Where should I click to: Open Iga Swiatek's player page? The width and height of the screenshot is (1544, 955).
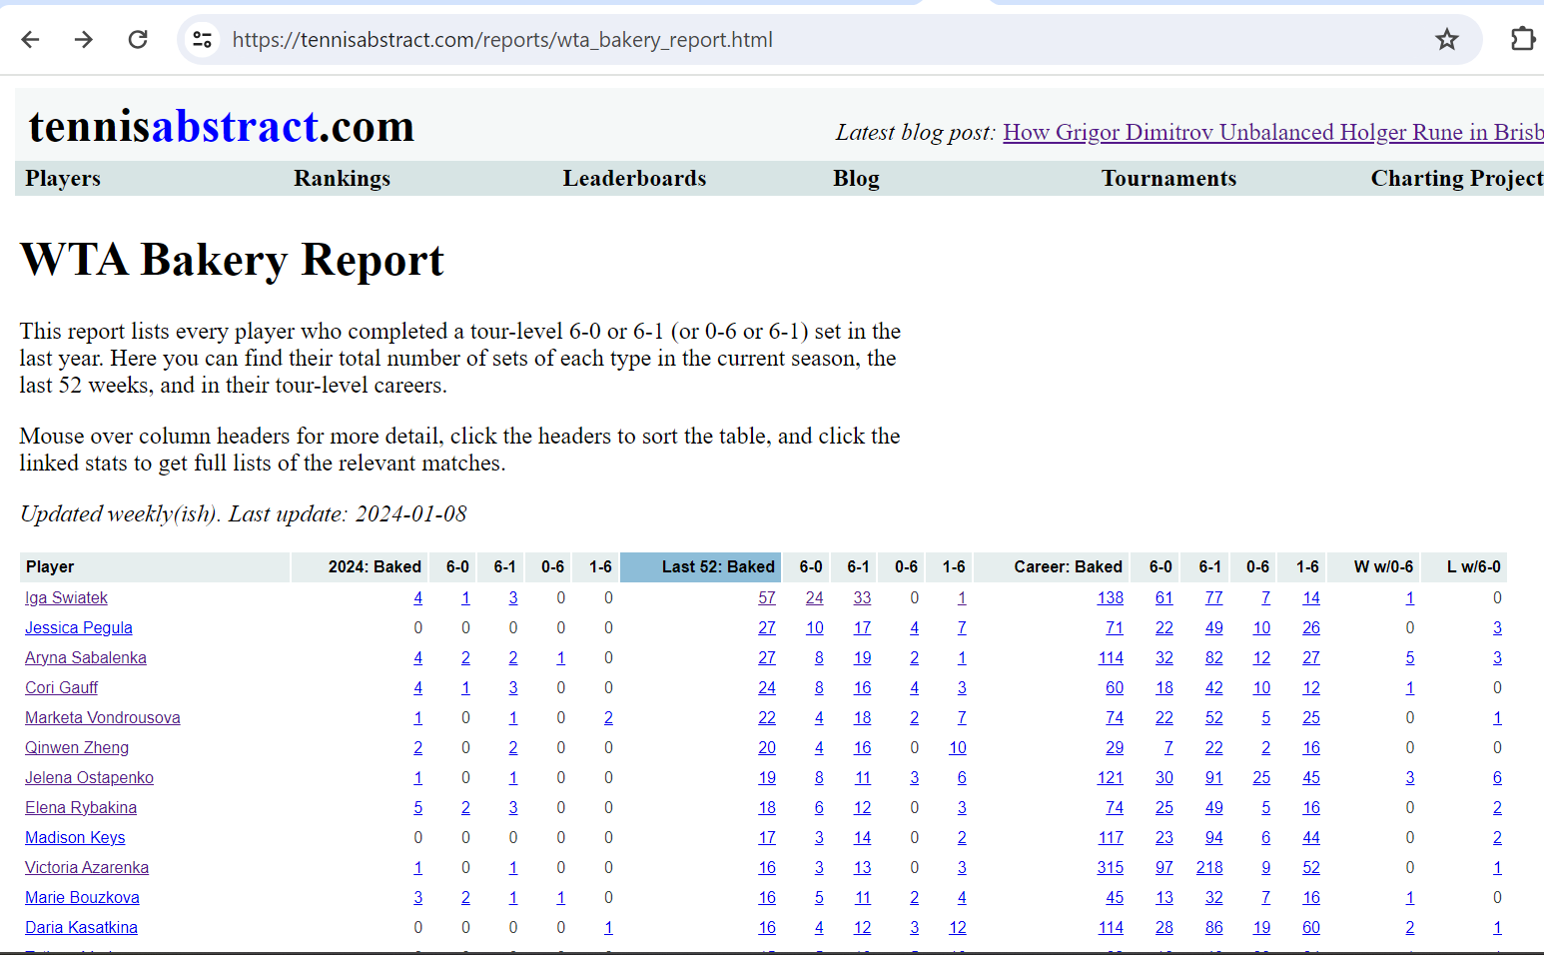pos(66,598)
